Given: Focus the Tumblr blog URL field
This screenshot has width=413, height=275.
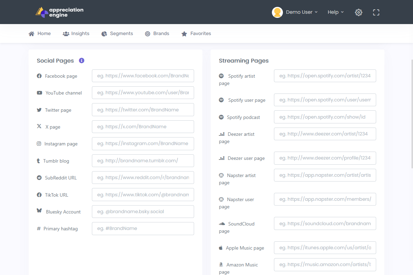Looking at the screenshot, I should 143,161.
